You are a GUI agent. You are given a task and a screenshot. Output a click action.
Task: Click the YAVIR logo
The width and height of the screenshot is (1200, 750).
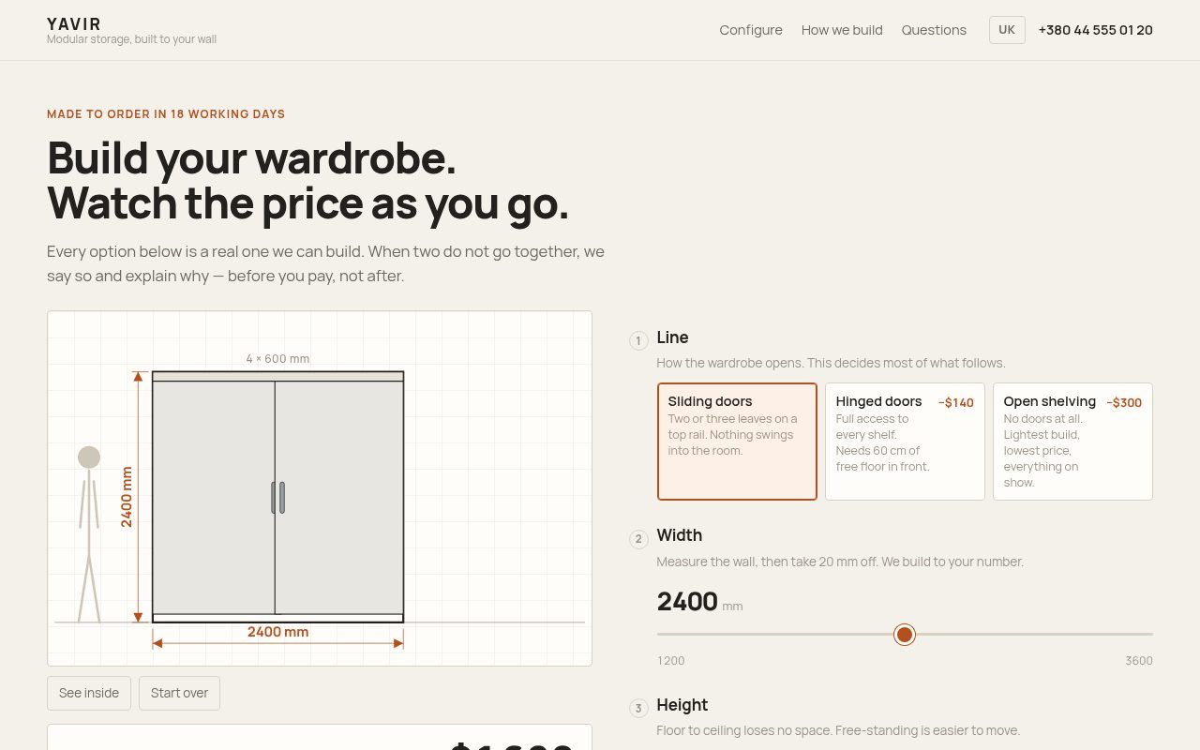tap(74, 23)
